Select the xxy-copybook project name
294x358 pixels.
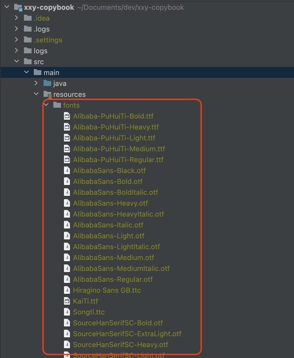pyautogui.click(x=49, y=7)
